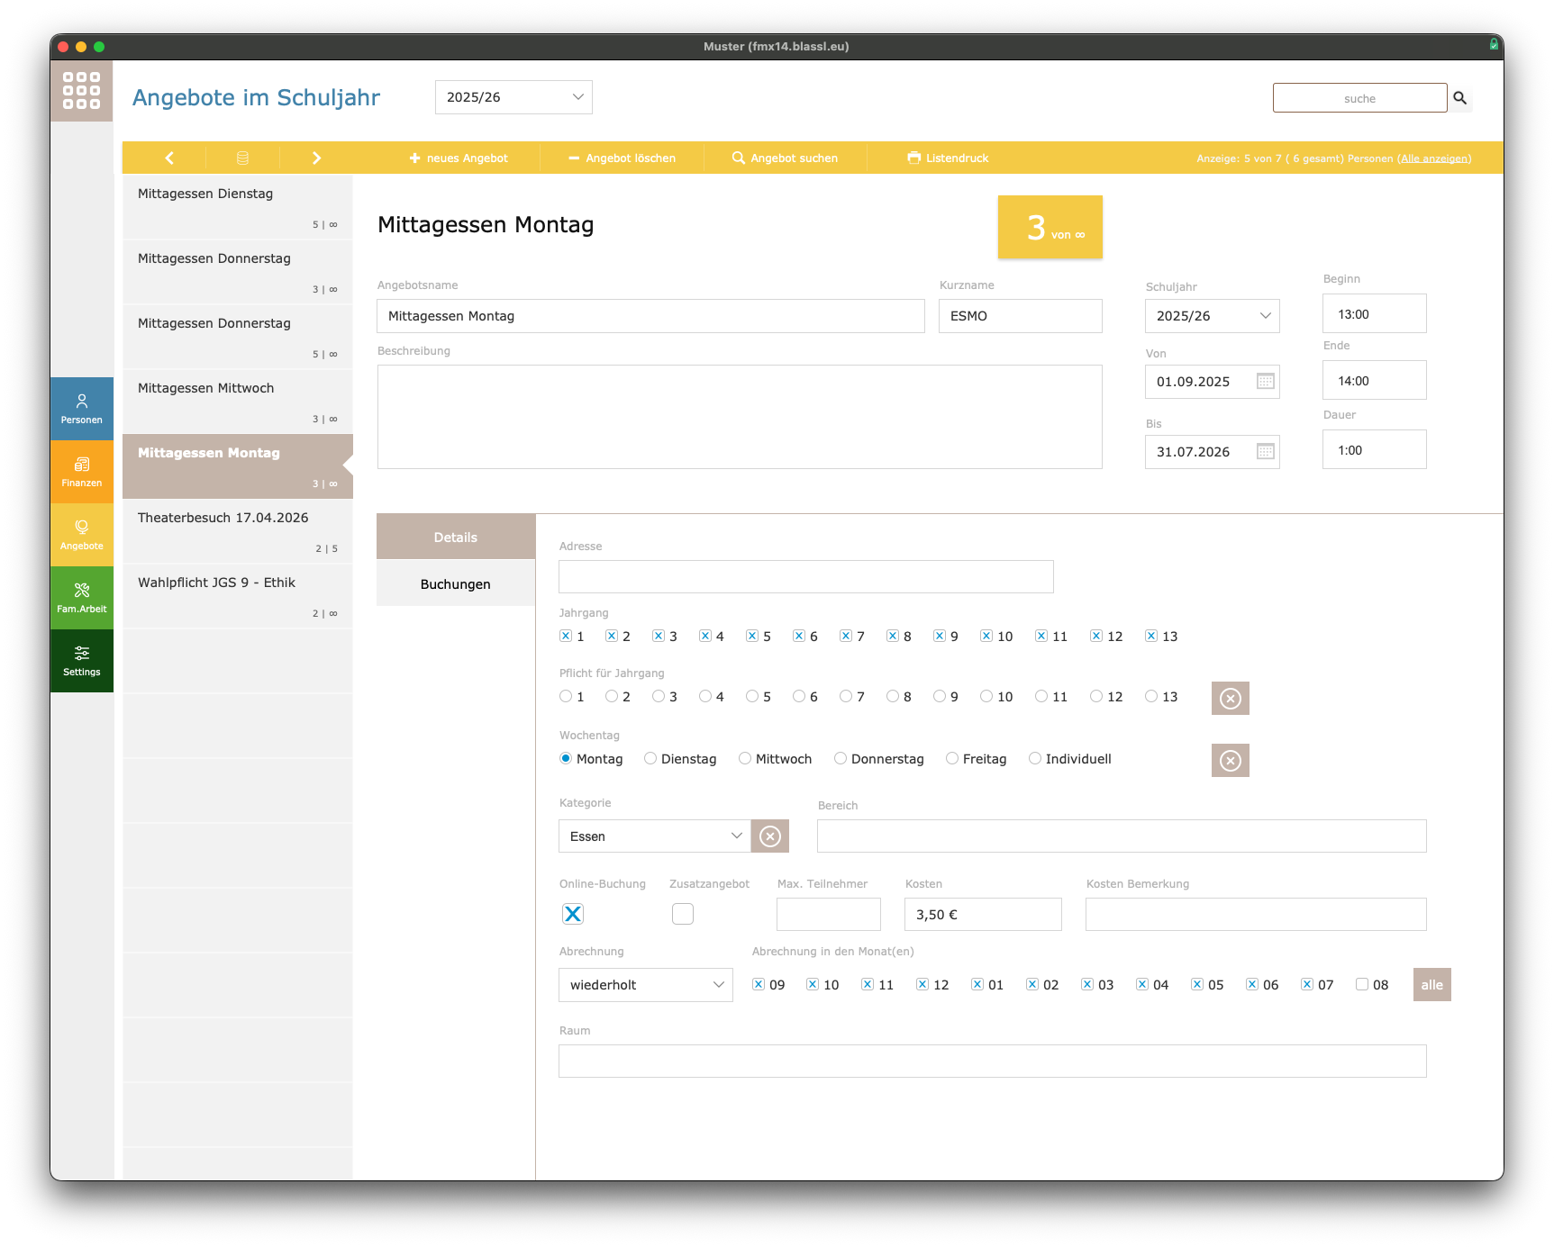Click the search magnifier icon
1554x1247 pixels.
(1459, 98)
